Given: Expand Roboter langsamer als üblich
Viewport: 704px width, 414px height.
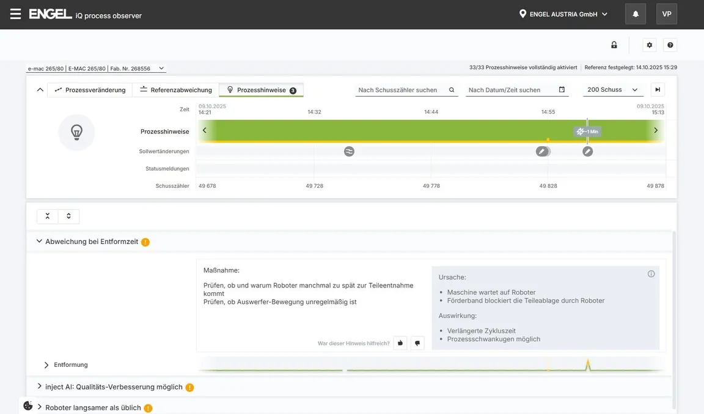Looking at the screenshot, I should (40, 407).
